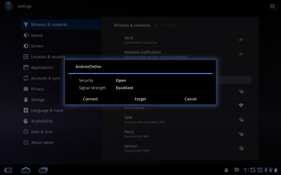The image size is (281, 175).
Task: Open overflow menu icon at top right
Action: (272, 6)
